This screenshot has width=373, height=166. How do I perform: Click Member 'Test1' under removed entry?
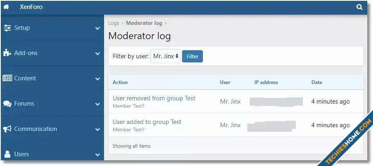pyautogui.click(x=129, y=106)
